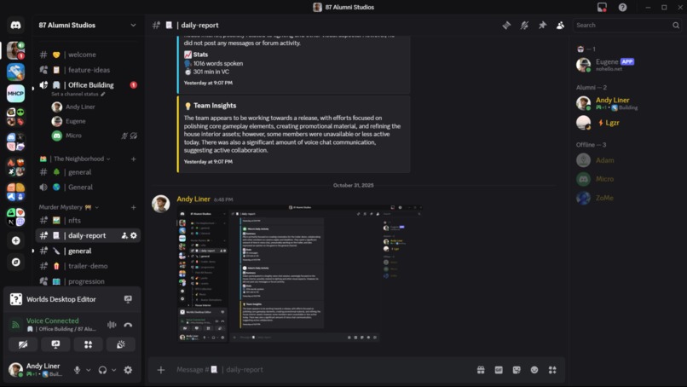Click Andy Liner user panel avatar

pos(16,369)
